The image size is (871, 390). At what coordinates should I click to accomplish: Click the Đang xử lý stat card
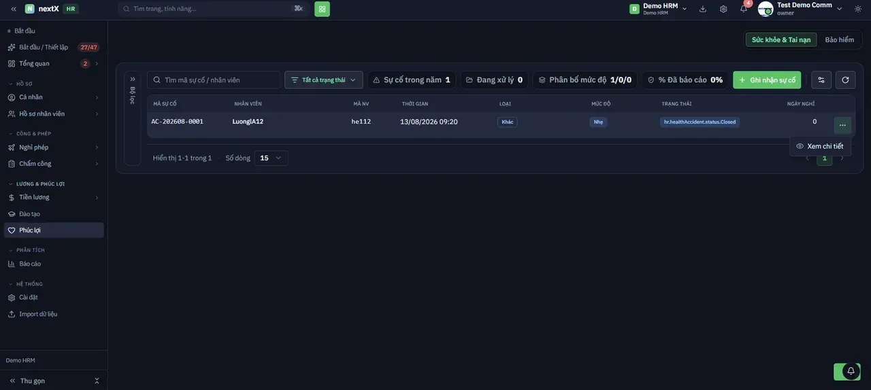tap(495, 80)
